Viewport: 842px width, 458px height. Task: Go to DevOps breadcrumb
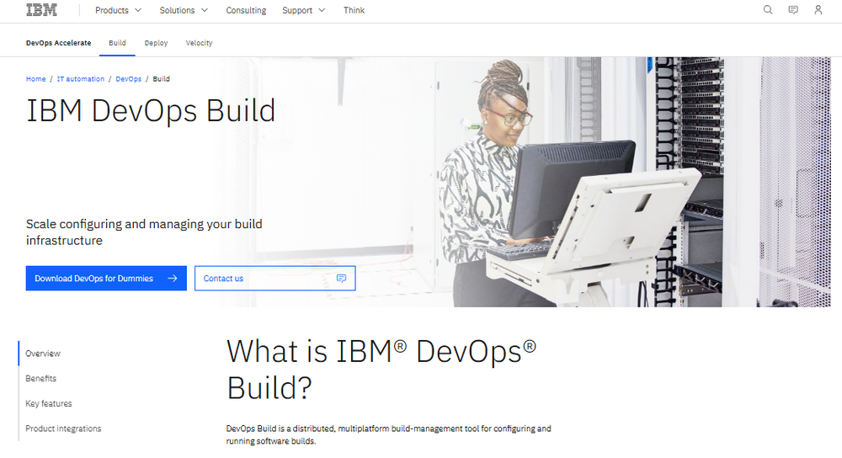(128, 79)
